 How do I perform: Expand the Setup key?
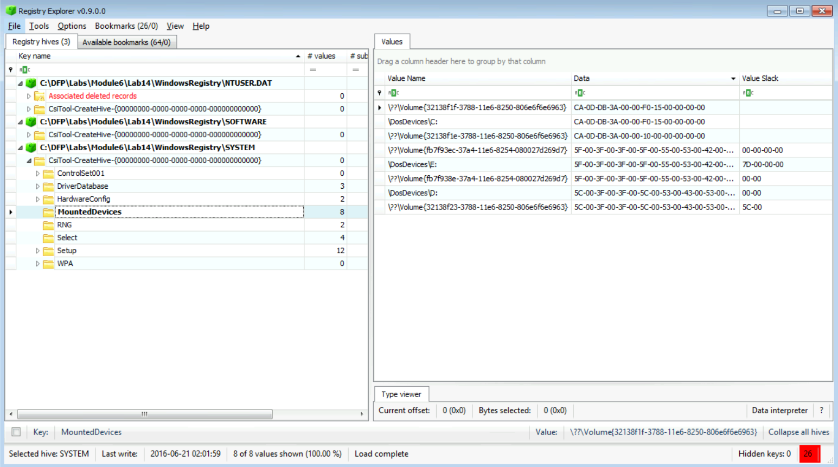(x=37, y=251)
